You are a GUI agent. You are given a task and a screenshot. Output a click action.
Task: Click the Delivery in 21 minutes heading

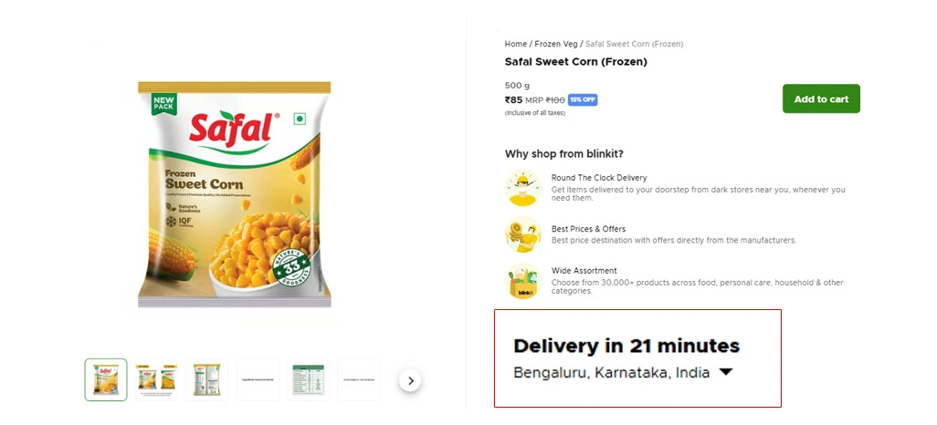click(x=626, y=346)
